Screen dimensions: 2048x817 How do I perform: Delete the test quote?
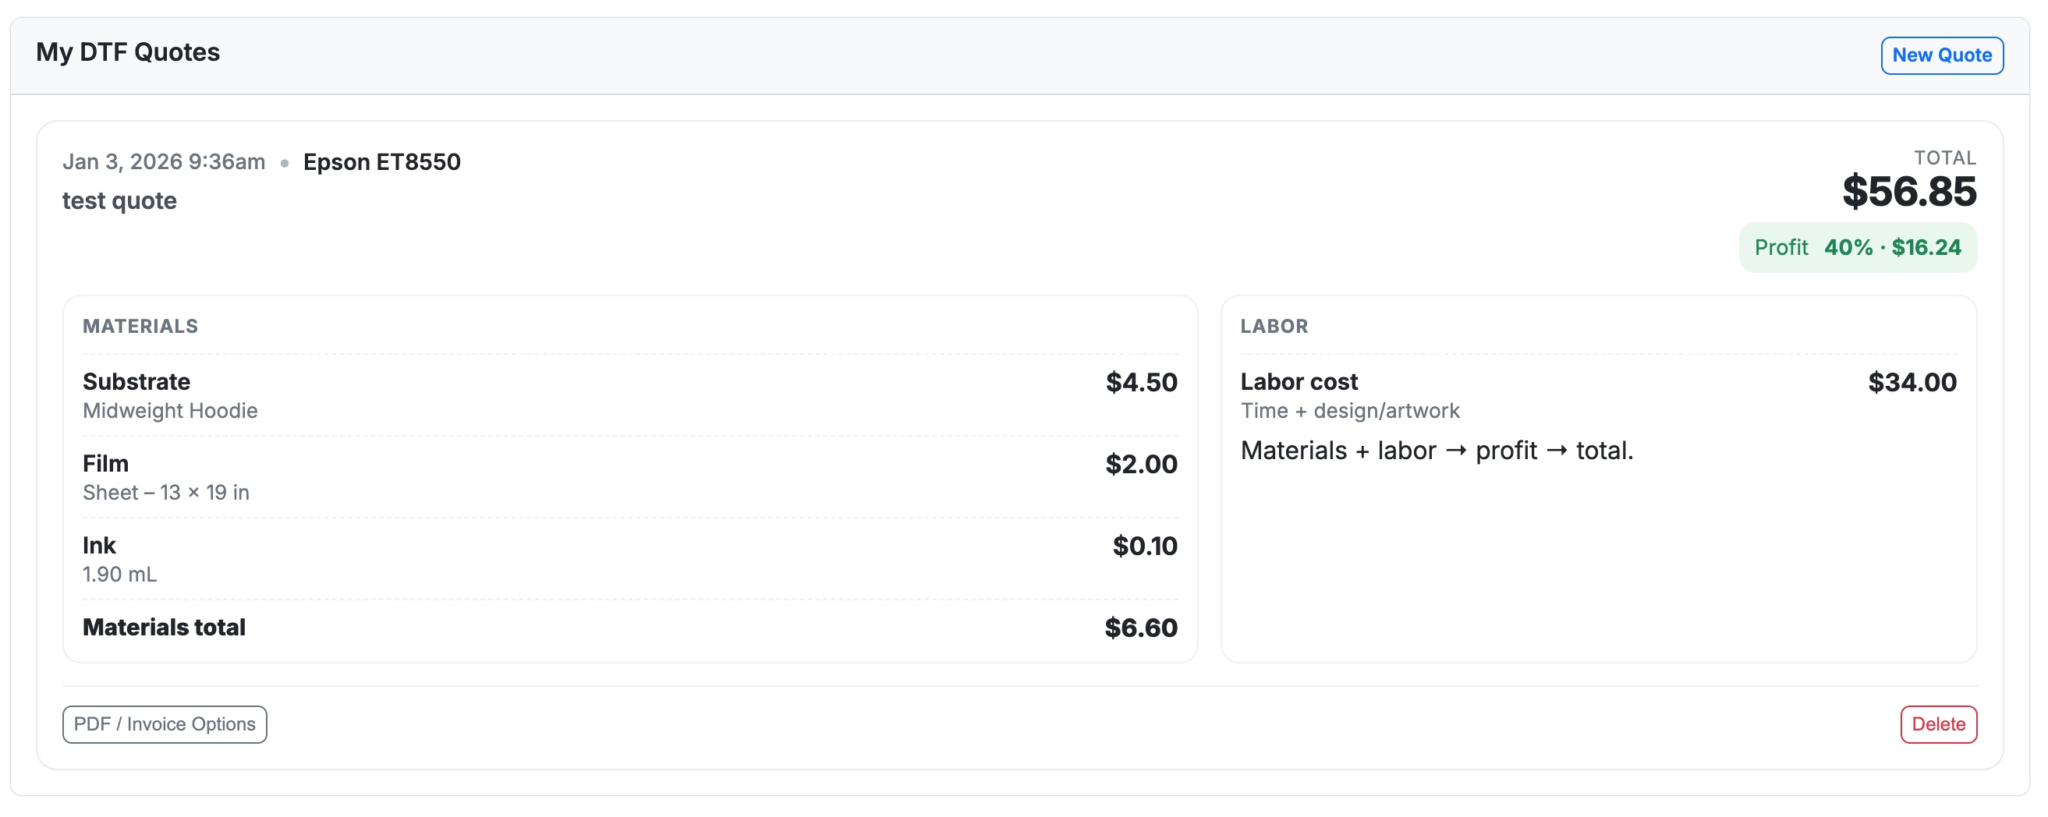[1937, 724]
